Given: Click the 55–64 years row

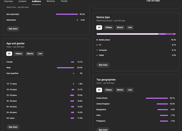Looking at the screenshot, I should (x=44, y=112).
